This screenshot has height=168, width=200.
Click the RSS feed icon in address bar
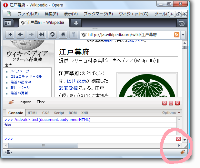[x=177, y=35]
